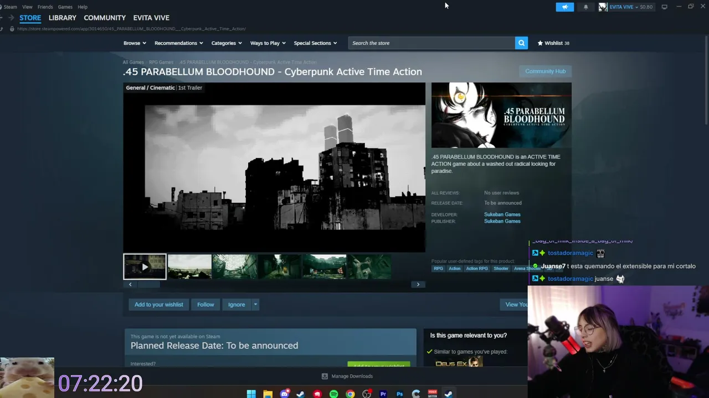709x398 pixels.
Task: Enter Big Picture mode via monitor icon
Action: [664, 7]
